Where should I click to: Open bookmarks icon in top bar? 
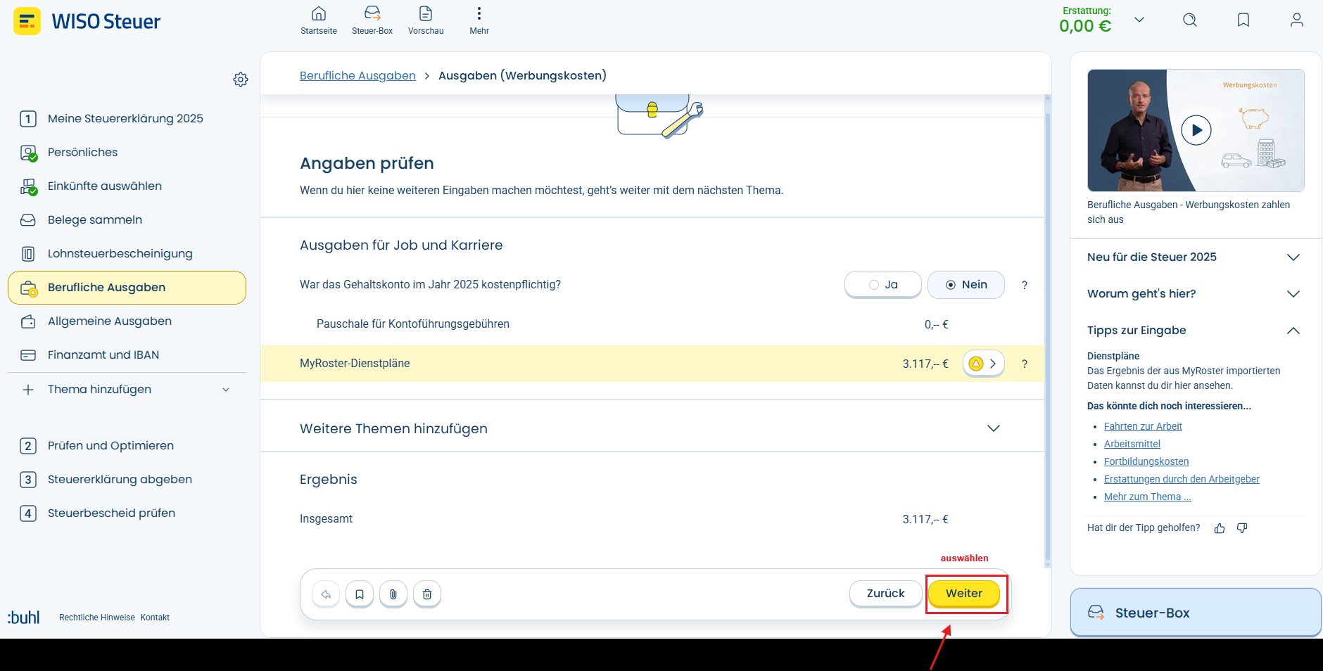pyautogui.click(x=1243, y=20)
